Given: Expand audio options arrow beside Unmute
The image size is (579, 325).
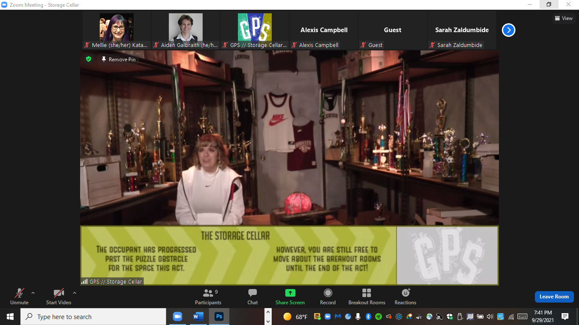Looking at the screenshot, I should point(33,293).
